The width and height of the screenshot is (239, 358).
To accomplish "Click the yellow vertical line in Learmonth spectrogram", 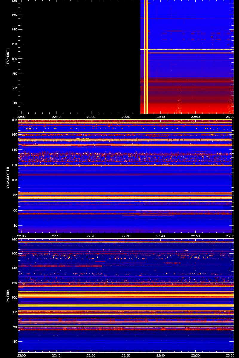I will (x=146, y=57).
